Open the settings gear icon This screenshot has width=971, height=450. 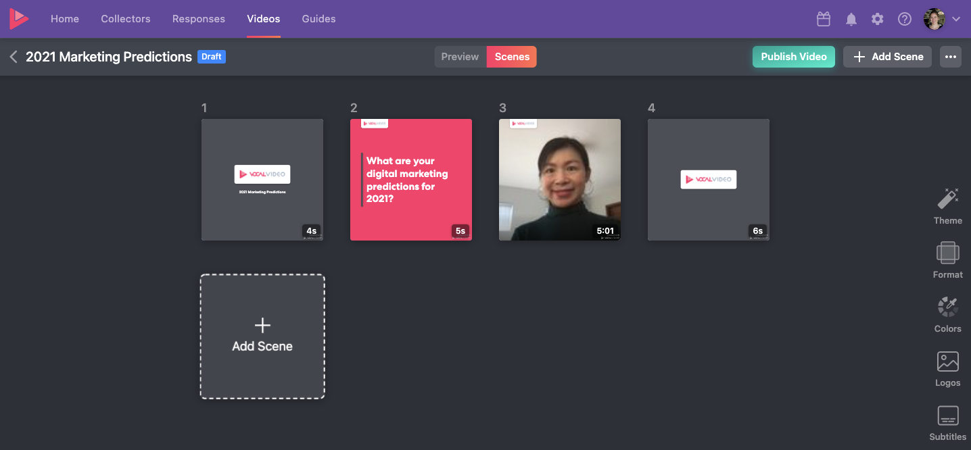point(878,20)
